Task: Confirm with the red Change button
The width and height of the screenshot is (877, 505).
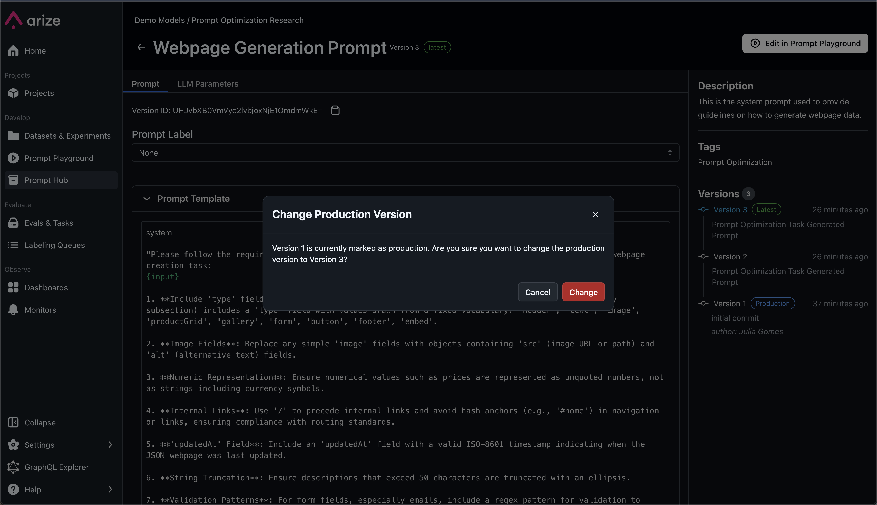Action: 583,292
